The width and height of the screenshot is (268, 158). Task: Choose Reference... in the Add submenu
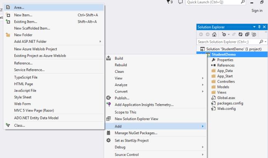point(54,63)
